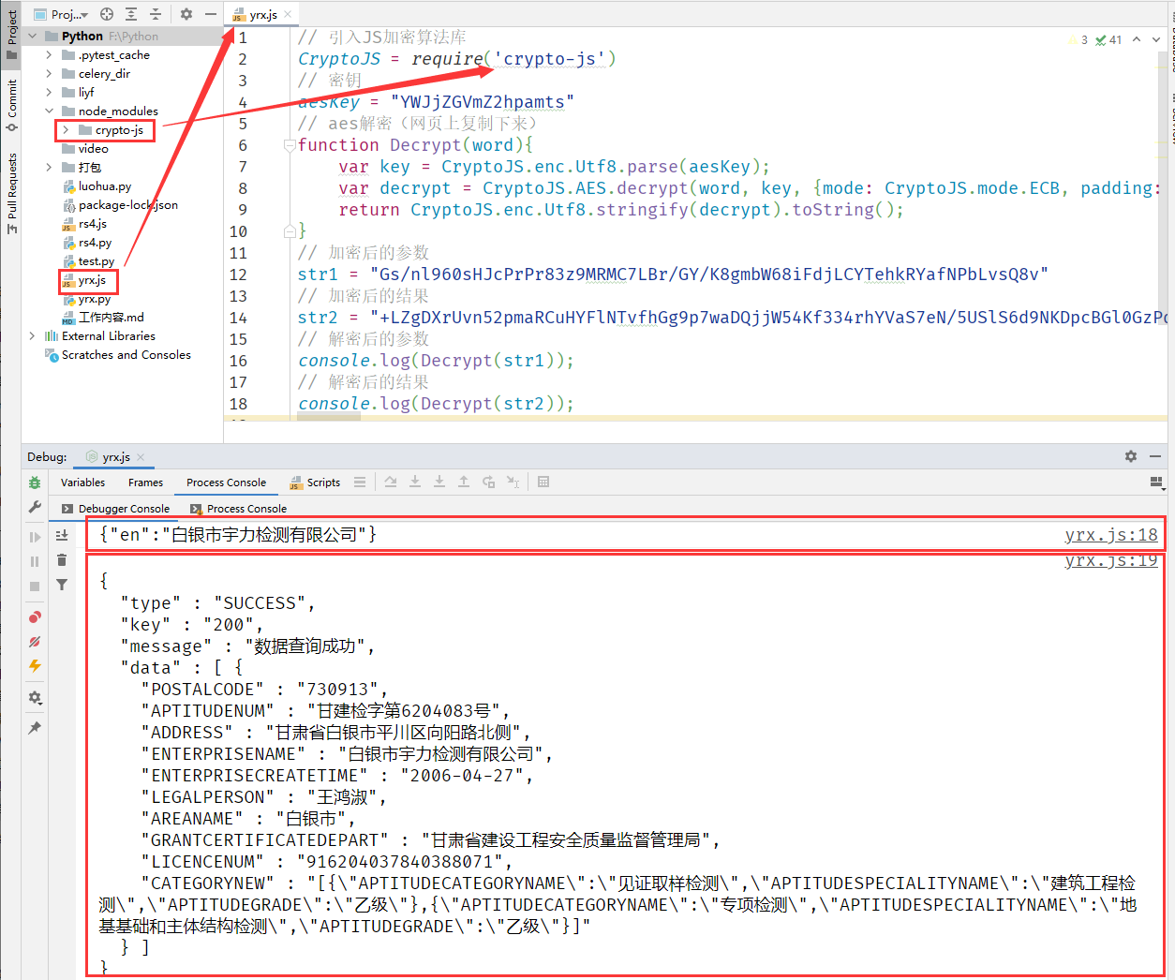Screen dimensions: 1175x980
Task: Click the console filter funnel icon
Action: (x=62, y=585)
